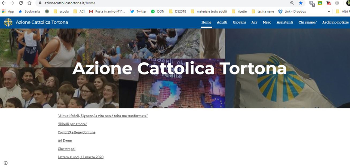Expand materiale testo adulti bookmark folder
Screen dimensions: 350x167
click(x=209, y=11)
